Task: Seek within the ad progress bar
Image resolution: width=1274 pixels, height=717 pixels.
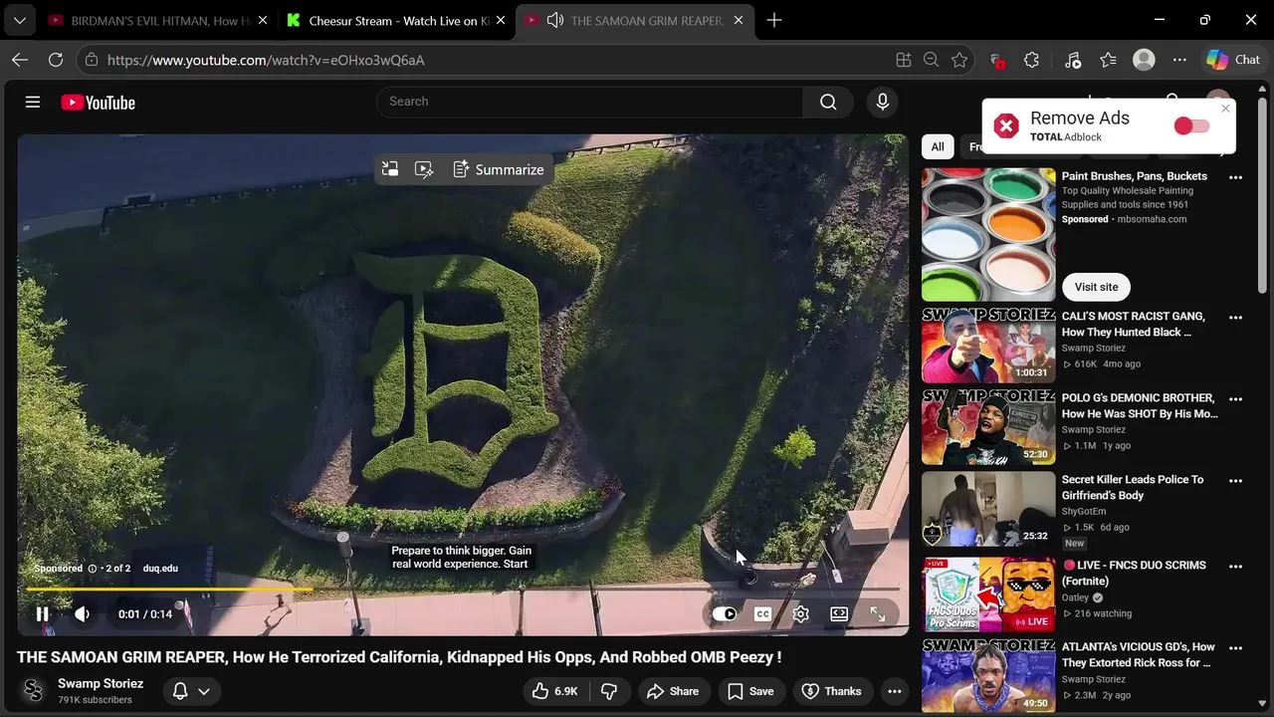Action: 463,590
